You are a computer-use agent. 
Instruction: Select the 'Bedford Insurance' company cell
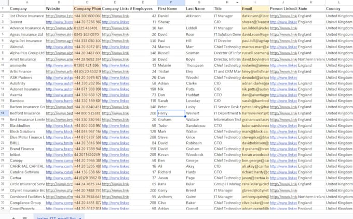click(x=27, y=113)
